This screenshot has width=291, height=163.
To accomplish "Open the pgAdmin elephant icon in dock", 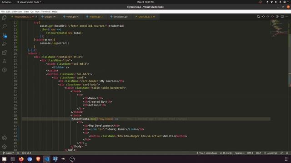I will (55, 159).
